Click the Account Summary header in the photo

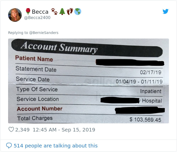coord(59,47)
